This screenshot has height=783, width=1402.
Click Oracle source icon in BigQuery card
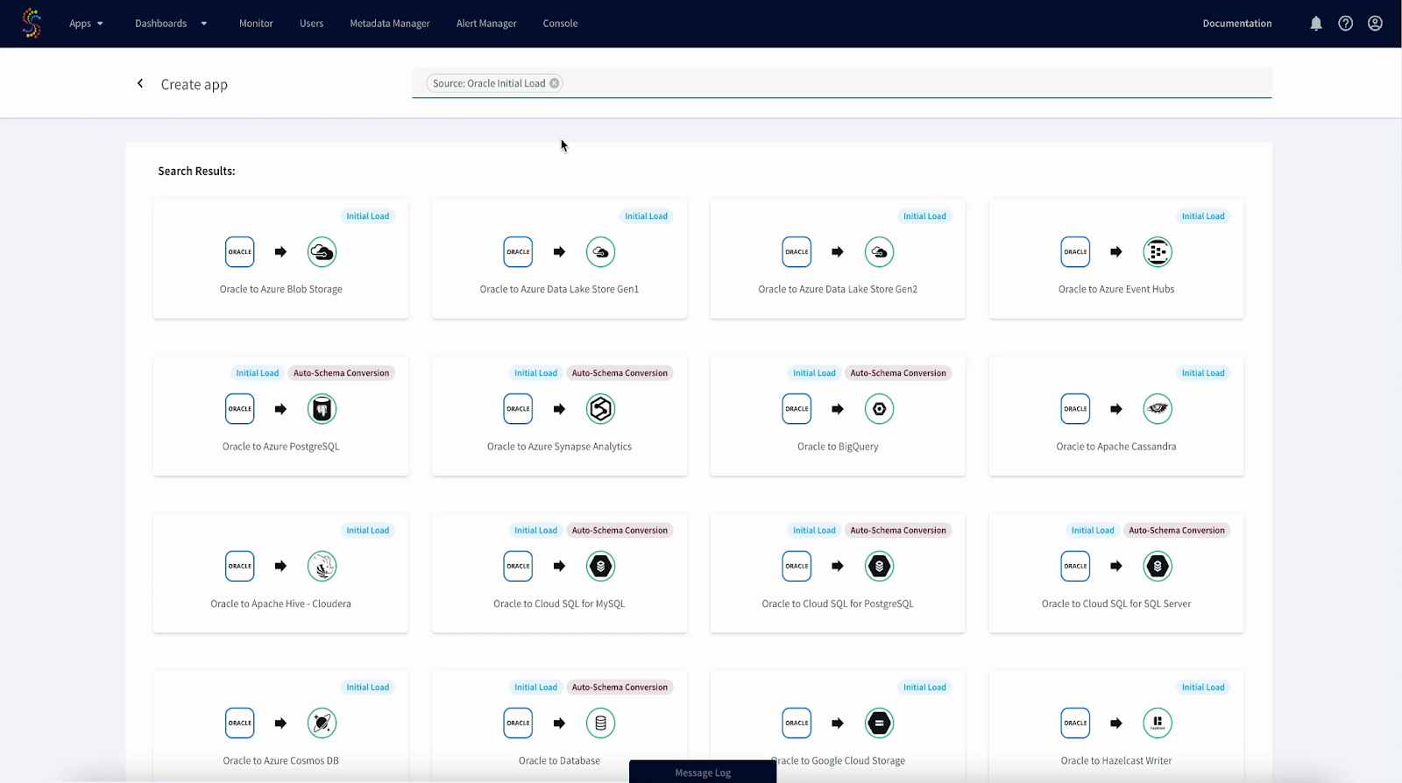[x=797, y=409]
